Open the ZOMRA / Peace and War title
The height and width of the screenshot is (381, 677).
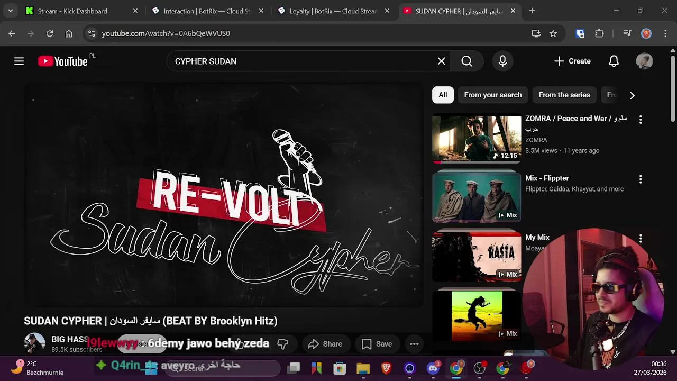[576, 123]
